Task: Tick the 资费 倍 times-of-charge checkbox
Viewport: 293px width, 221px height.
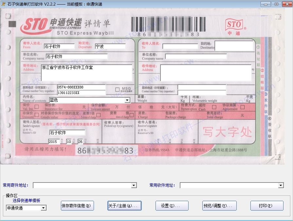Action: click(132, 115)
